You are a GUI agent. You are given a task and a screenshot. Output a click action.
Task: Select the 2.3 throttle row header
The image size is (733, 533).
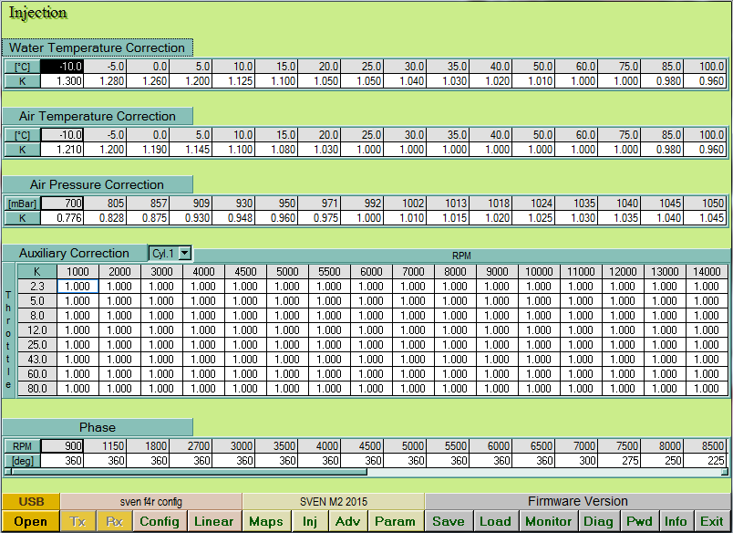(37, 287)
